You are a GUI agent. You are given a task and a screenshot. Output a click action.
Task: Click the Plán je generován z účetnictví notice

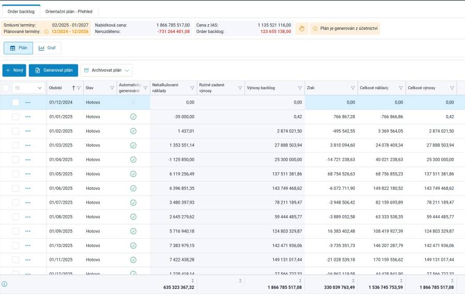coord(345,29)
